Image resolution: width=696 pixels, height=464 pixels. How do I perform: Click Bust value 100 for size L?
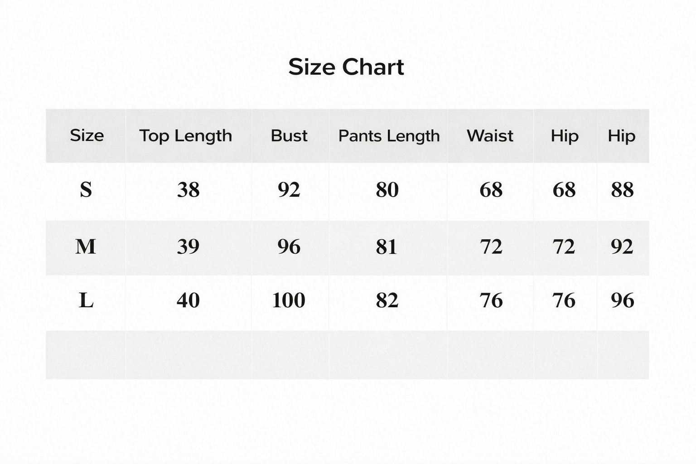point(289,300)
